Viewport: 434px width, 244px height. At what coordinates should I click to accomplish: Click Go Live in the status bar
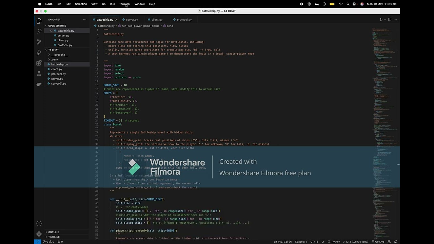tap(378, 242)
